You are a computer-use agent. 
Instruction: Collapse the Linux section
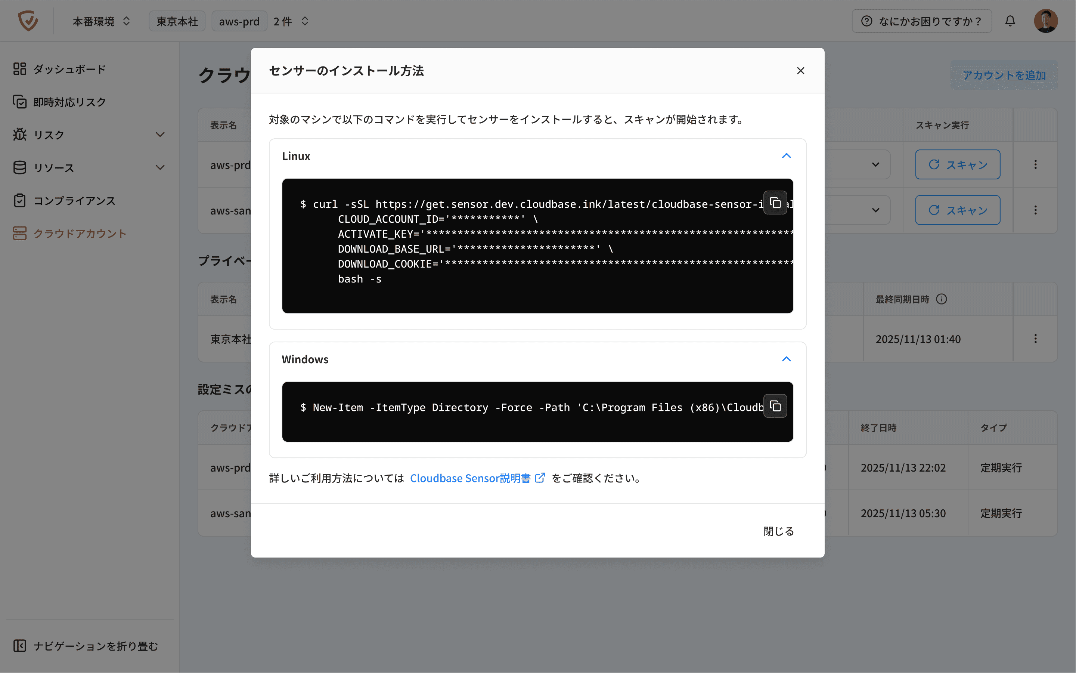point(786,156)
